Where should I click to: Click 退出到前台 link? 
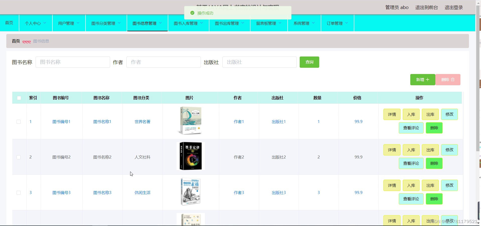pyautogui.click(x=427, y=7)
